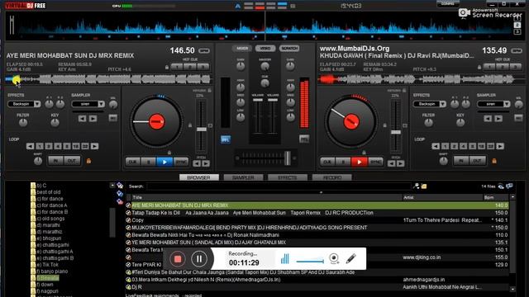Click left deck jog wheel
This screenshot has width=529, height=297.
[156, 121]
